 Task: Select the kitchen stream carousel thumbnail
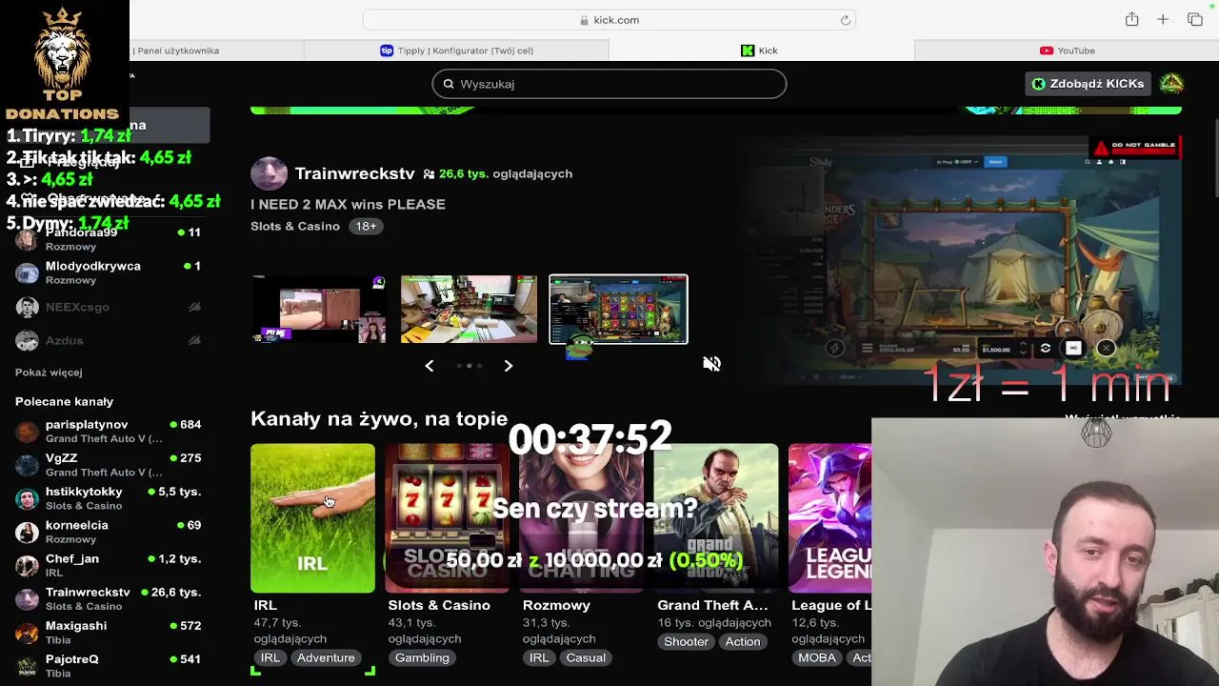tap(469, 309)
